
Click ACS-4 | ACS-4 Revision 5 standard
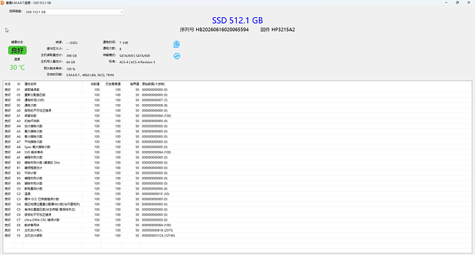tap(137, 62)
